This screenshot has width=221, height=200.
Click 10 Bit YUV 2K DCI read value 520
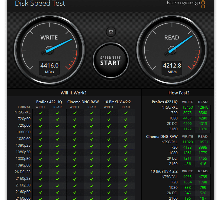203,193
